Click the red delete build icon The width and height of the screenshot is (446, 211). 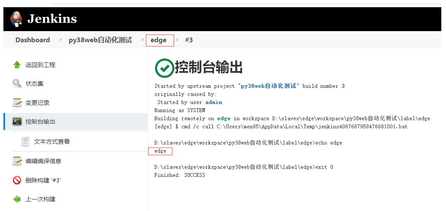click(17, 180)
